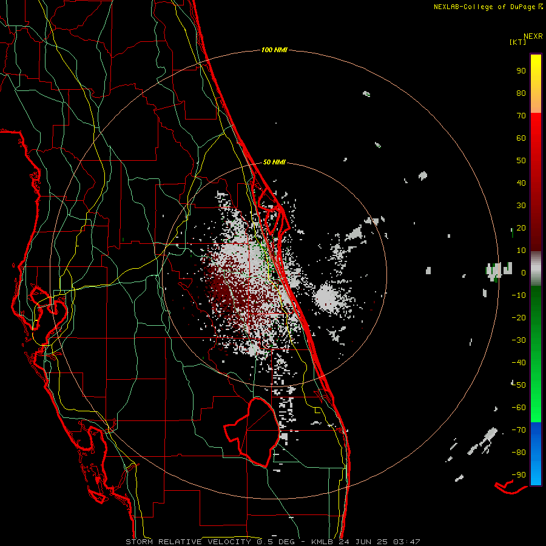Click the 30 value on velocity scale
Image resolution: width=546 pixels, height=546 pixels.
521,206
